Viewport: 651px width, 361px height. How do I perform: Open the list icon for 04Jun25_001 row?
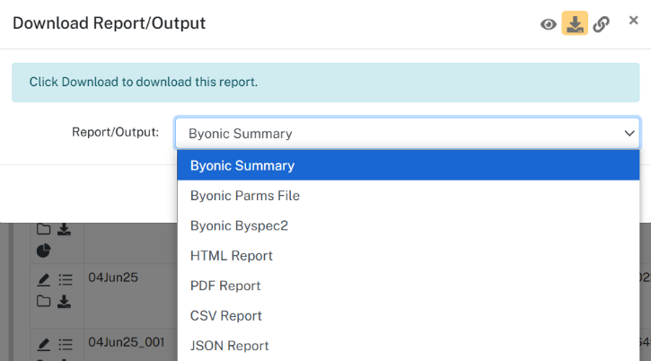pos(66,344)
